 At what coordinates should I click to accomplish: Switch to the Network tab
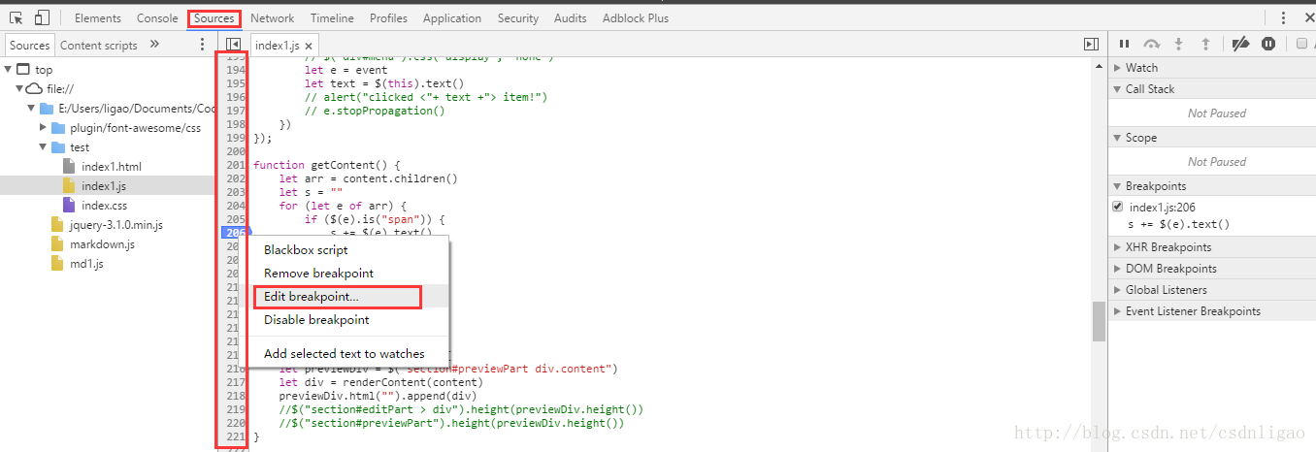pyautogui.click(x=272, y=18)
